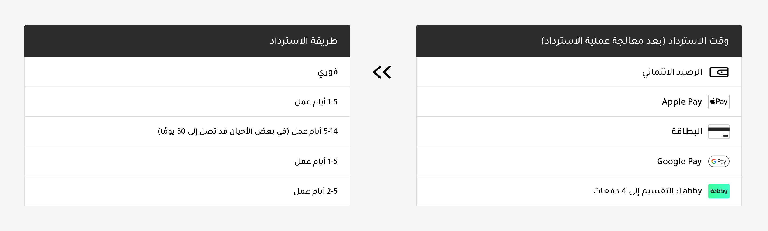This screenshot has height=231, width=768.
Task: Click the 1-5 أيام عمل cell beside Google Pay
Action: click(316, 162)
